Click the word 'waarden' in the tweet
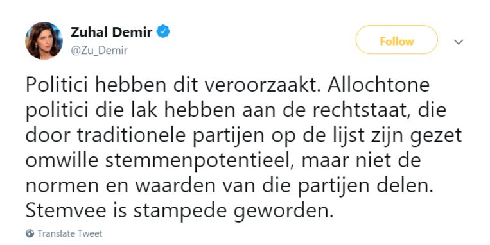Image resolution: width=490 pixels, height=245 pixels. 175,186
